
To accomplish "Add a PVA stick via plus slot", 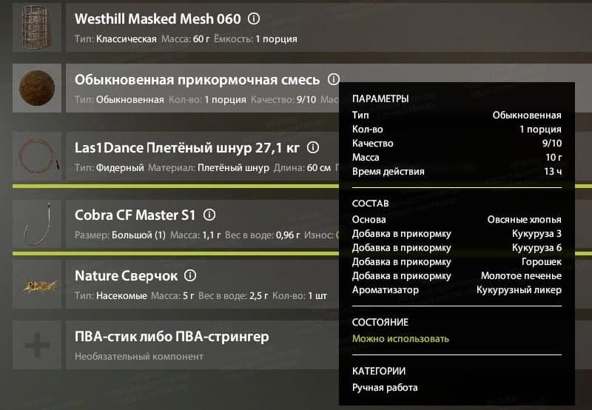I will point(37,345).
